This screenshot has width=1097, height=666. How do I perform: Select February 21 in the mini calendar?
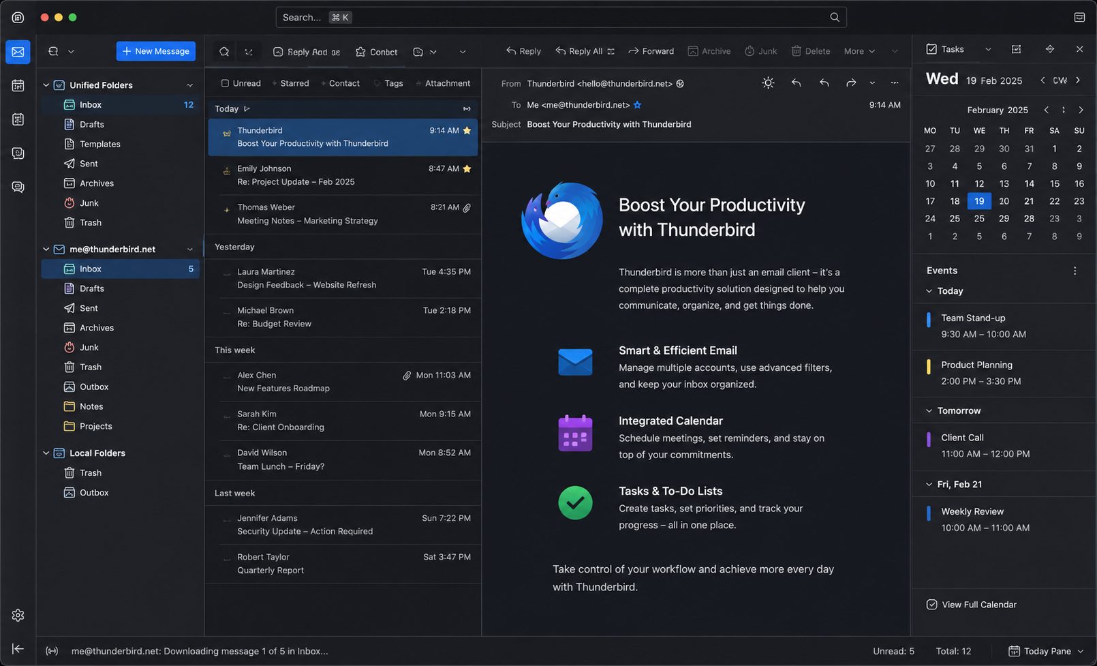pos(1029,201)
